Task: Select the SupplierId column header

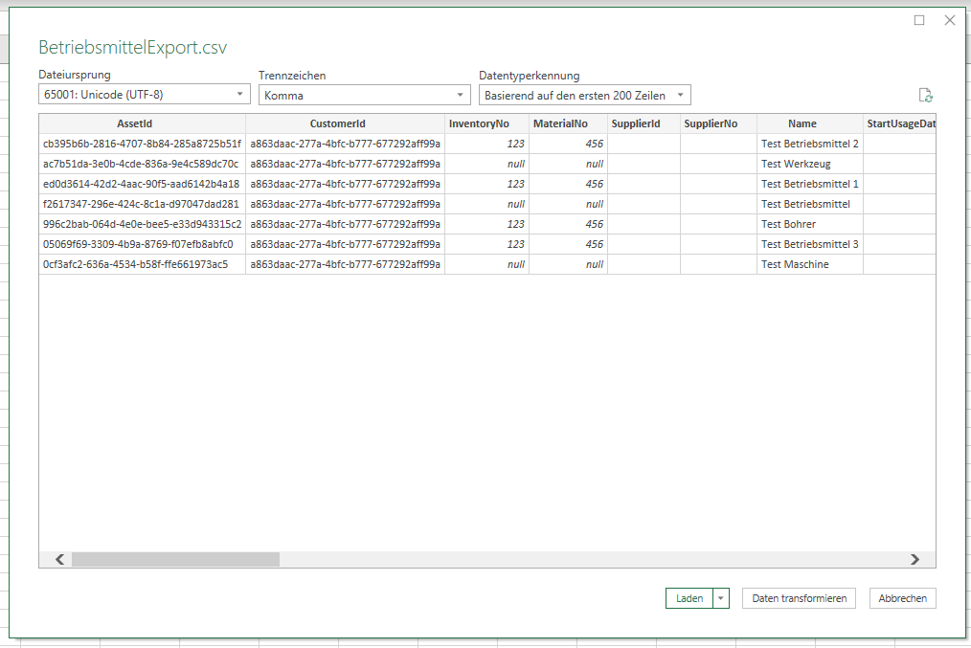Action: point(644,123)
